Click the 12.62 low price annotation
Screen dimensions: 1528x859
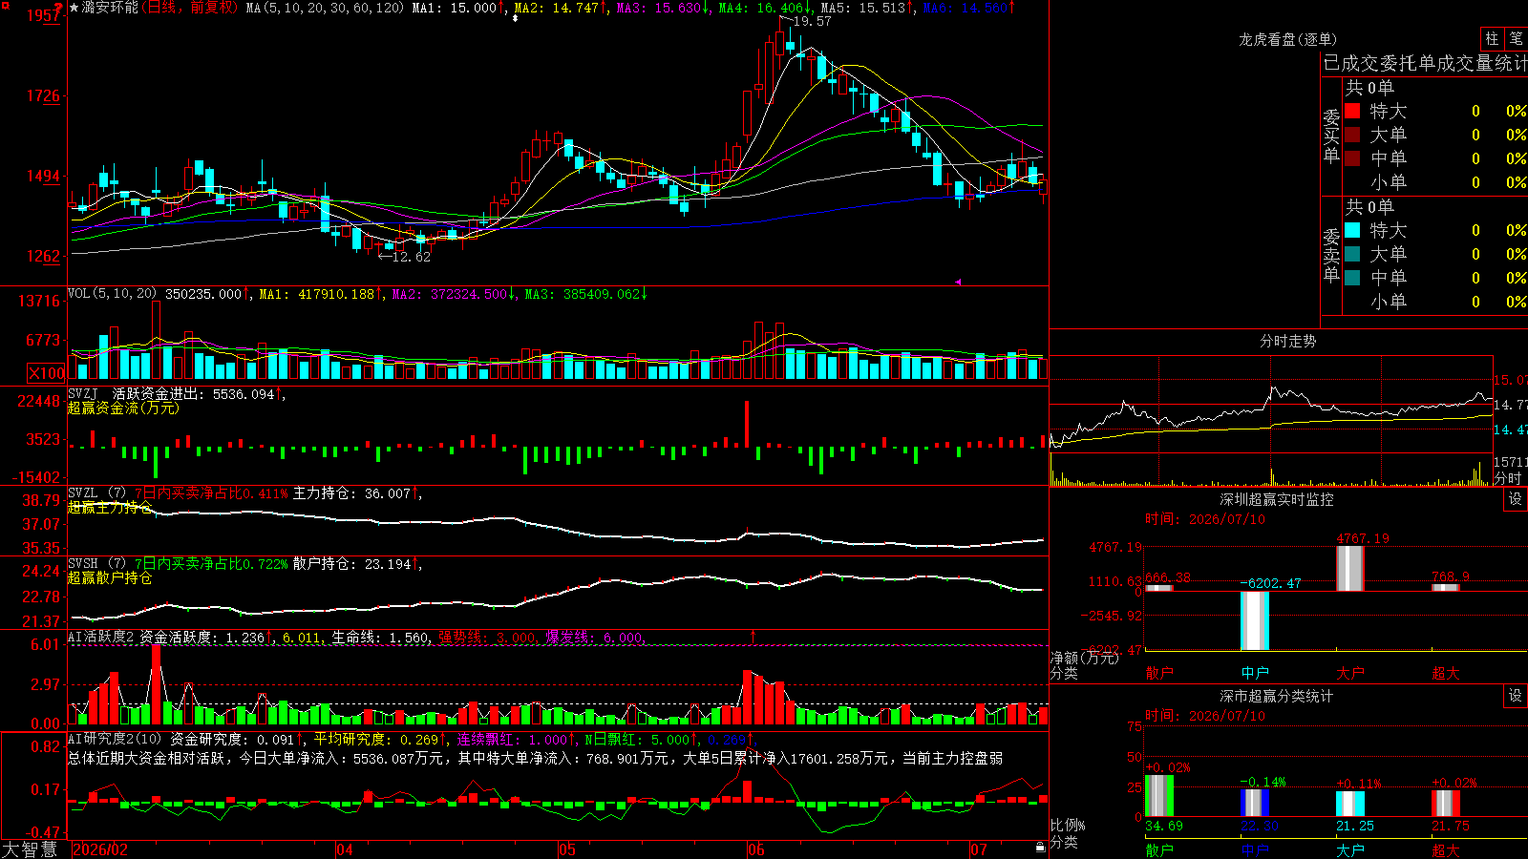pyautogui.click(x=412, y=257)
